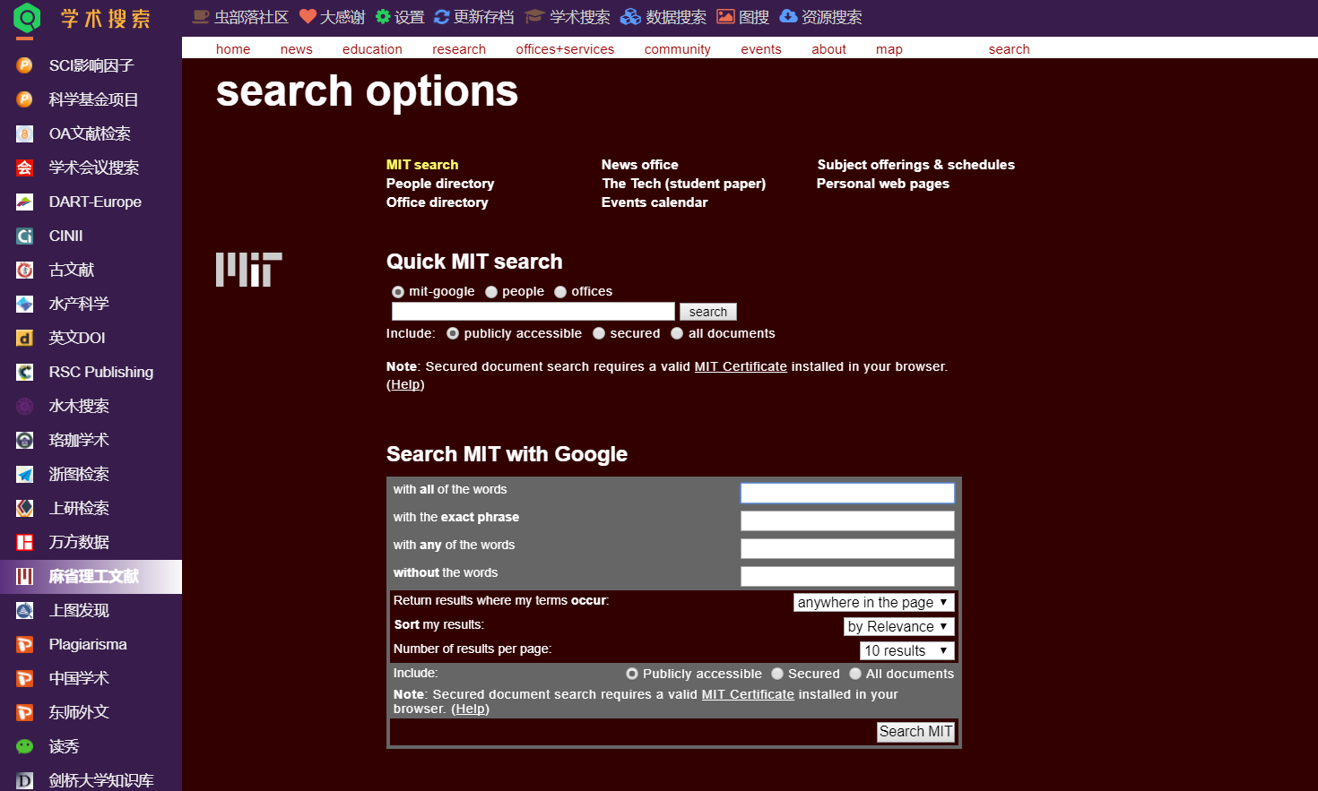Screen dimensions: 1318x791
Task: Click 麻省理工文献 sidebar icon
Action: tap(25, 576)
